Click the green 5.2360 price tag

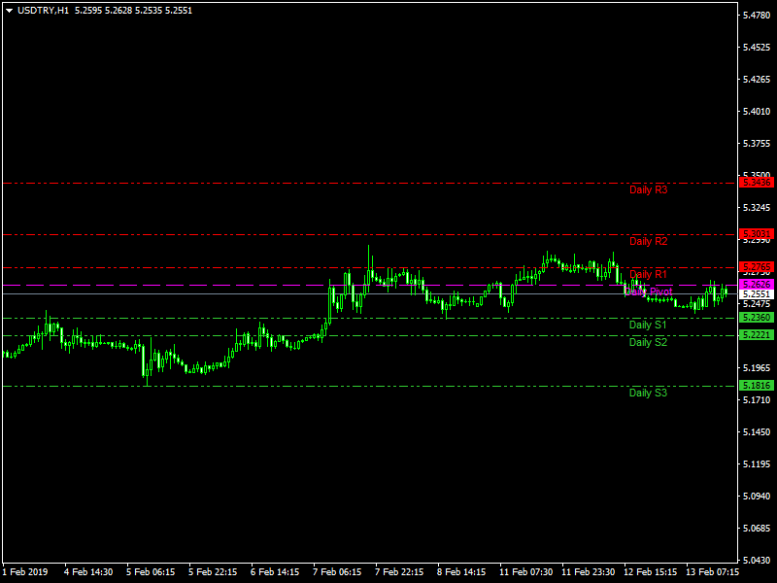(757, 318)
